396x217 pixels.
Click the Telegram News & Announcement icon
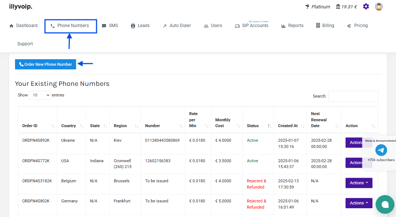(381, 150)
